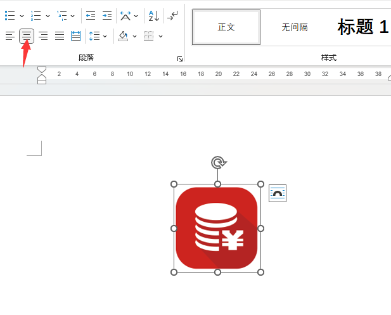Open multilevel list dropdown
The image size is (391, 315).
click(x=73, y=16)
